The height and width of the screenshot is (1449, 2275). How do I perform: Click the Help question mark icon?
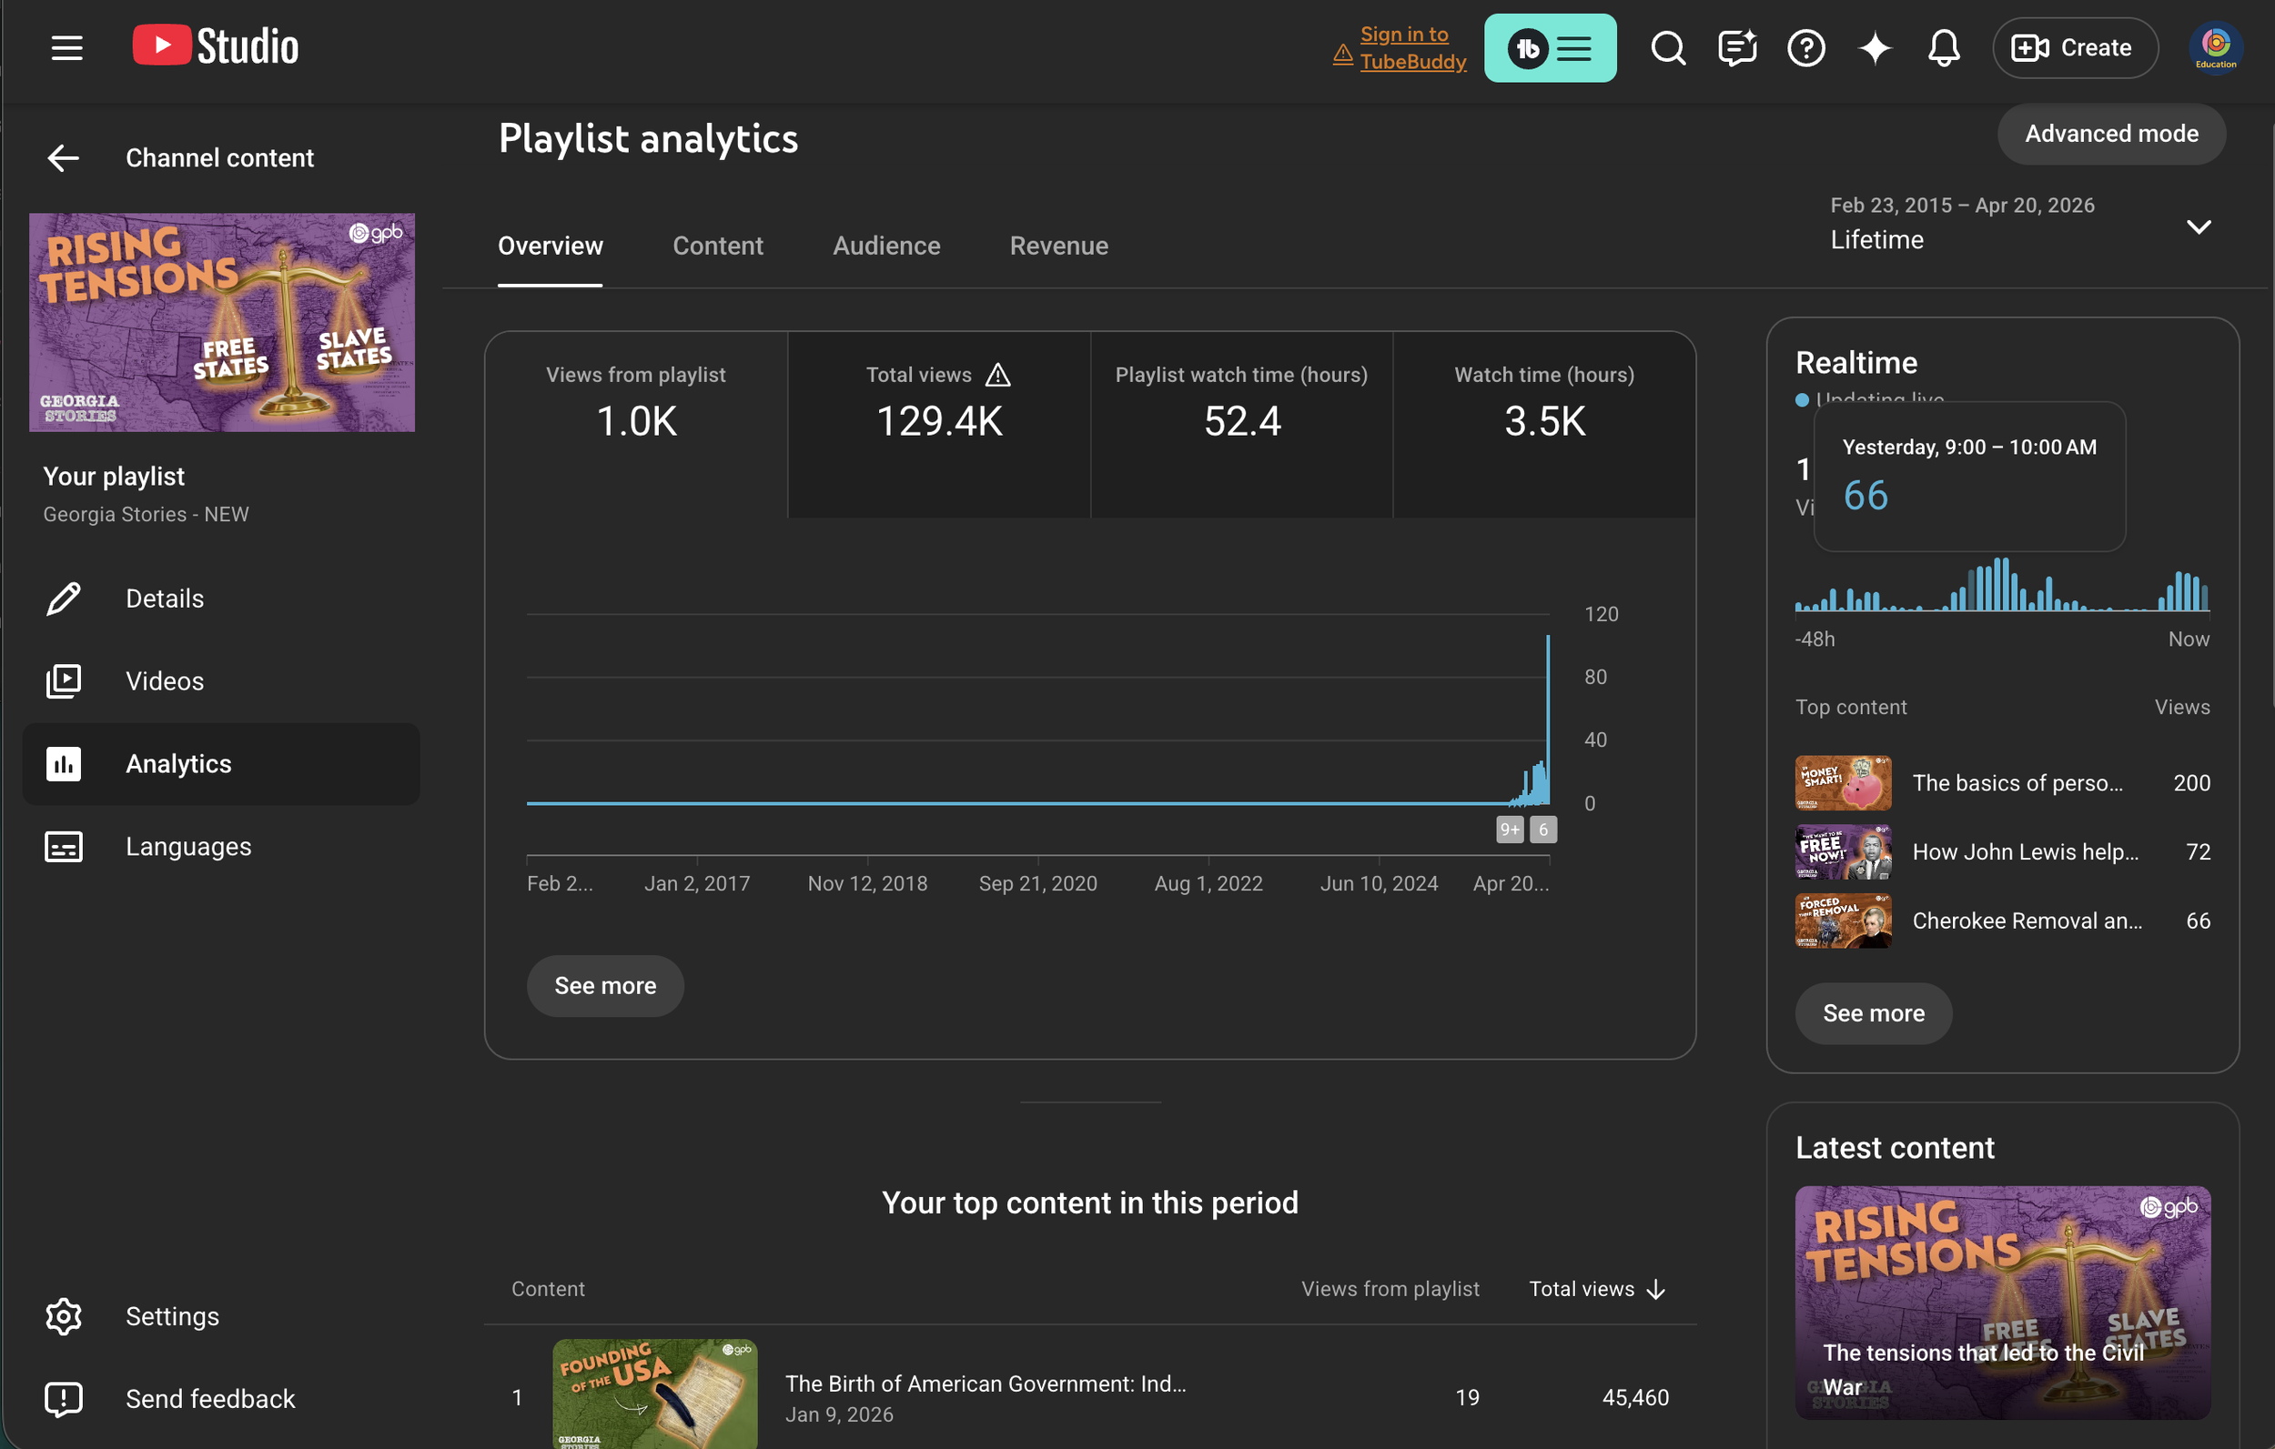tap(1805, 47)
